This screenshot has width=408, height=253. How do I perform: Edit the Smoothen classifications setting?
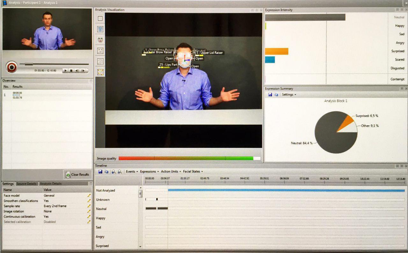(89, 201)
